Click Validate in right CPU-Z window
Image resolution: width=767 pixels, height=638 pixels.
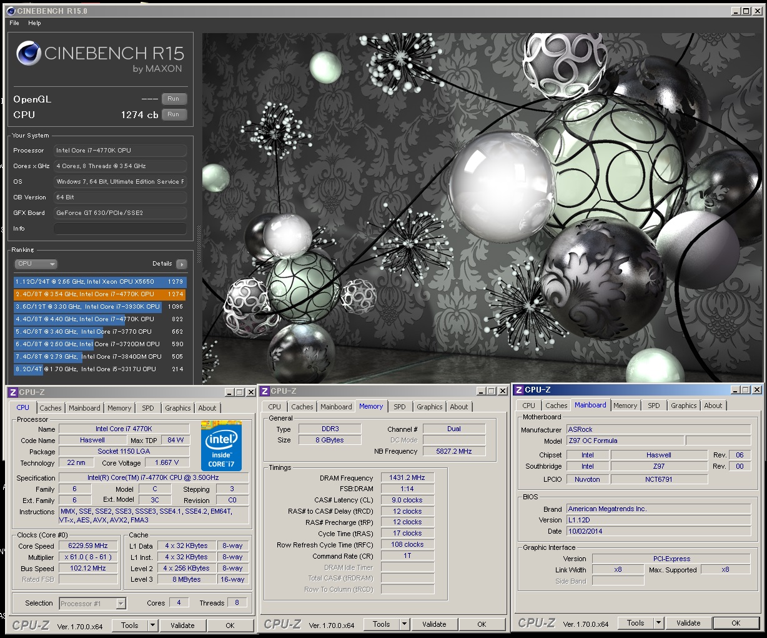[x=688, y=623]
